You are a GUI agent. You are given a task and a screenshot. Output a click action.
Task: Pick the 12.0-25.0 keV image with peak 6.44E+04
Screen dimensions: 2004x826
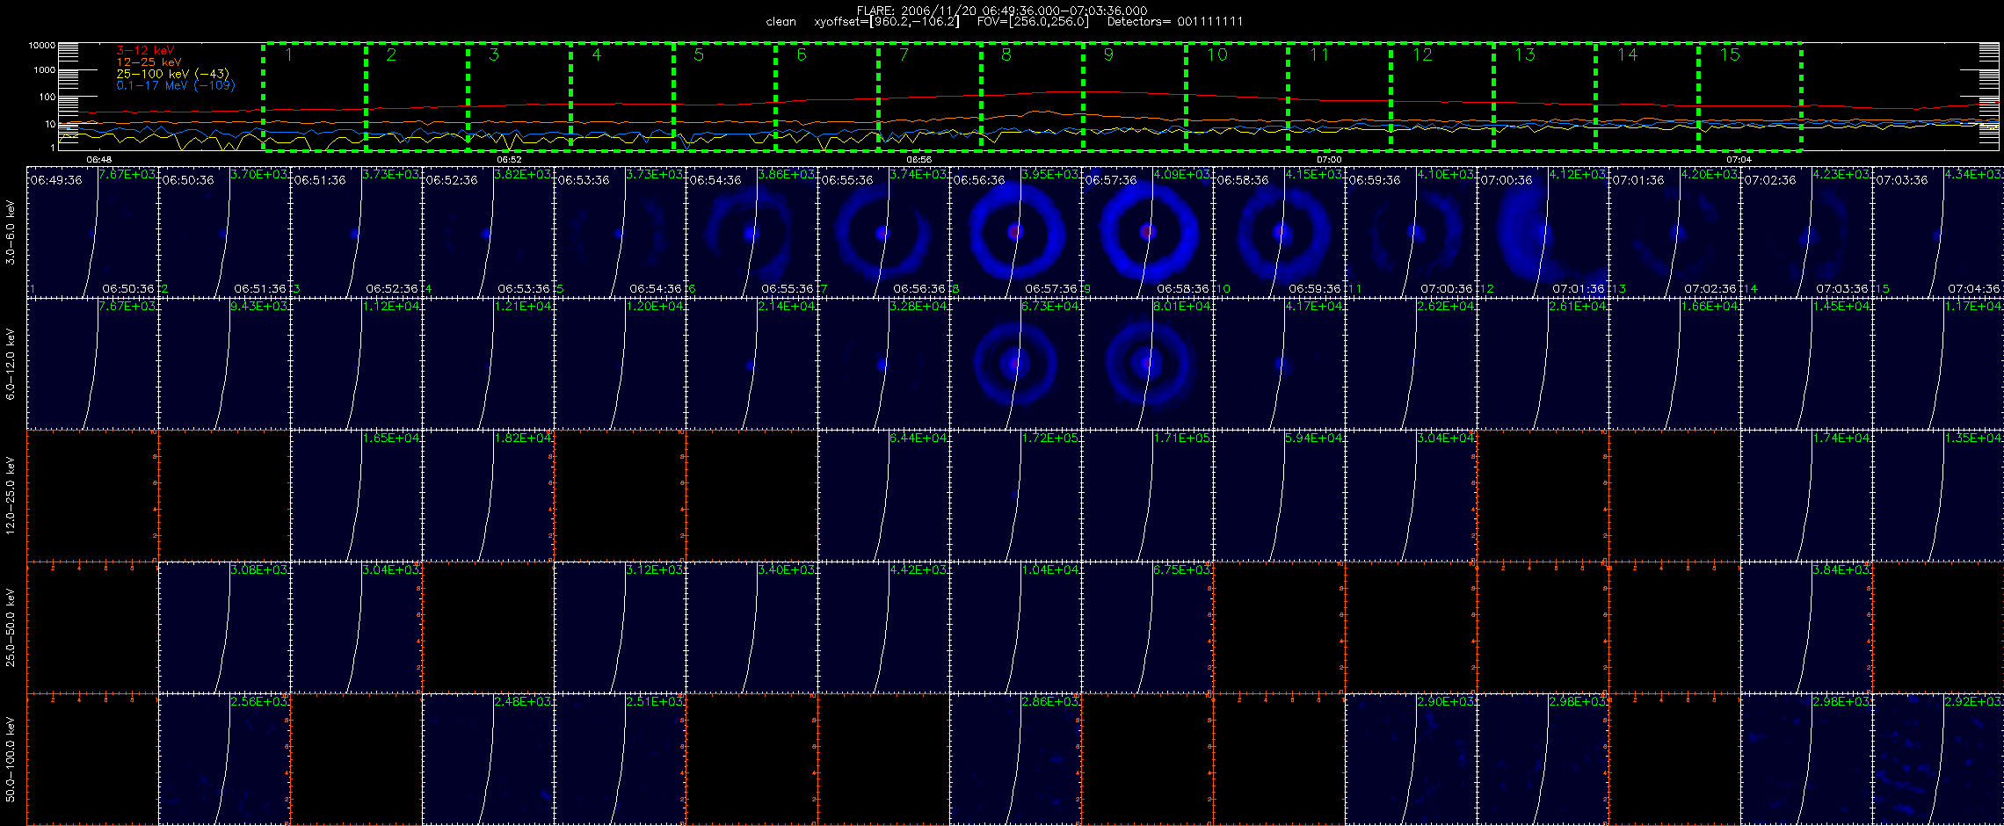point(883,496)
